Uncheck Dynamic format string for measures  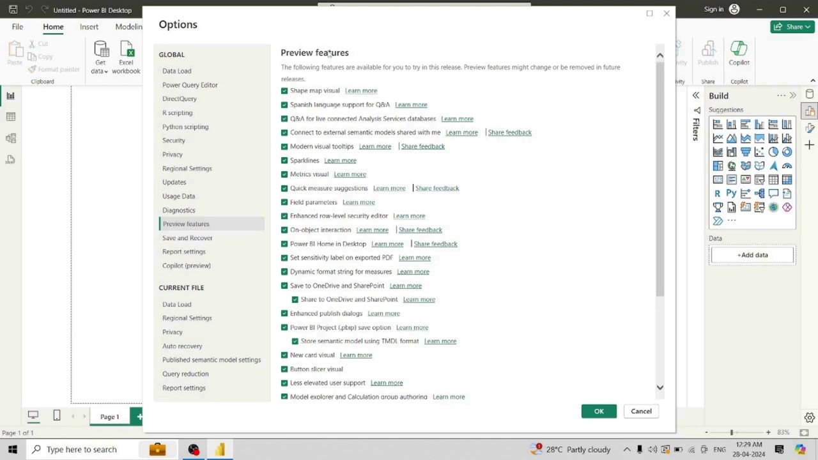pyautogui.click(x=284, y=272)
